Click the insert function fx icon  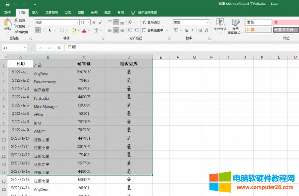point(59,47)
